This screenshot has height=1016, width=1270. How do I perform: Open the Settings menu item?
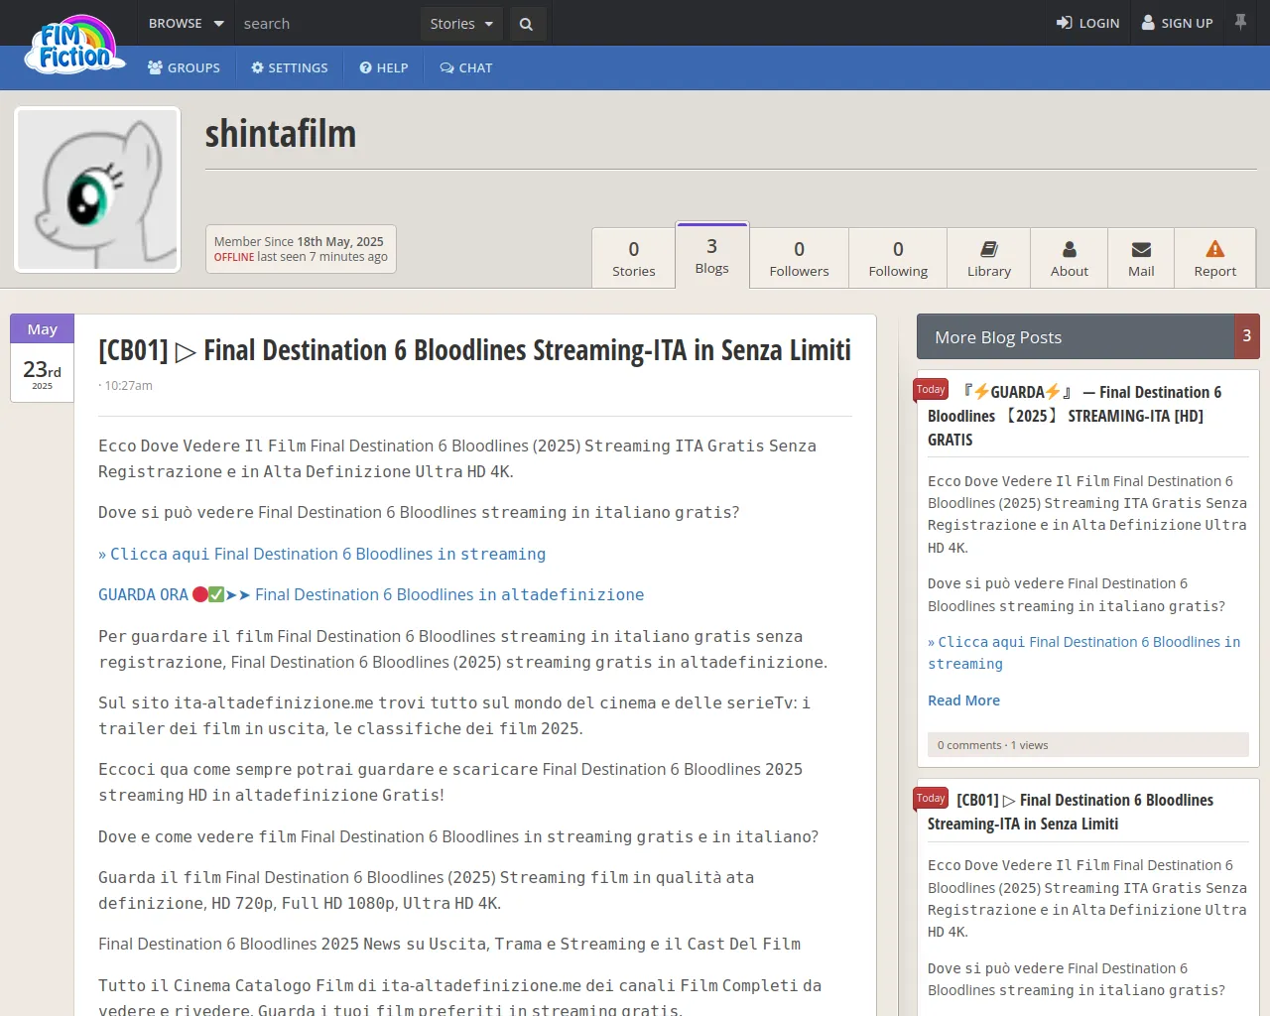pos(289,67)
